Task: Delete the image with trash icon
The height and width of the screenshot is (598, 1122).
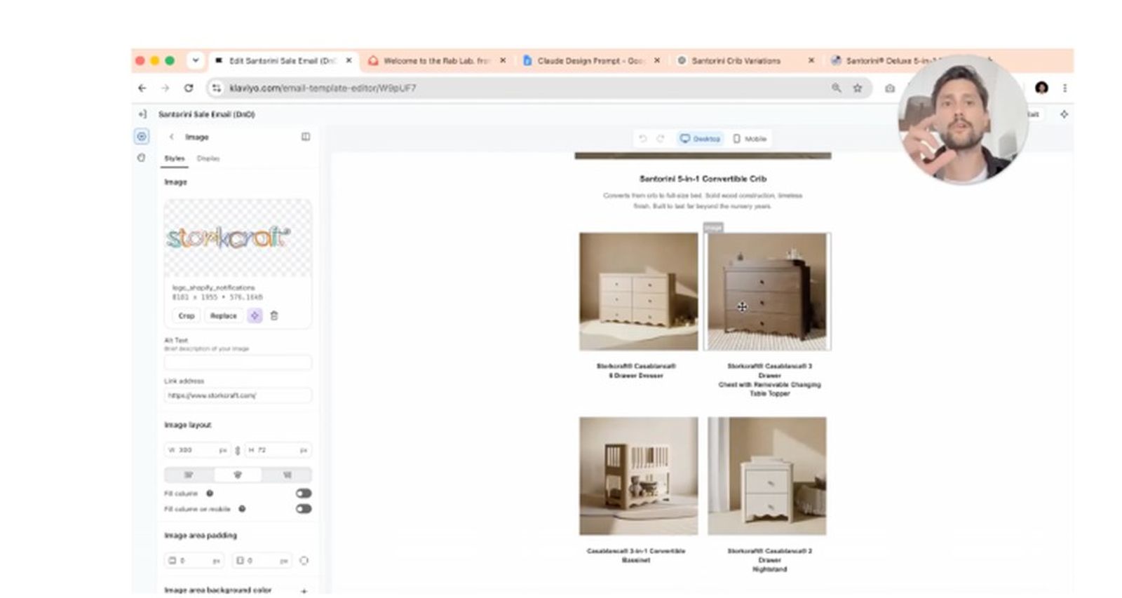Action: 274,316
